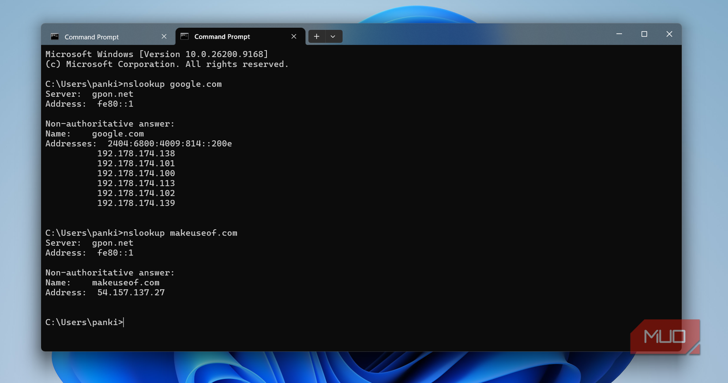This screenshot has height=383, width=728.
Task: Close the active Command Prompt tab
Action: tap(294, 37)
